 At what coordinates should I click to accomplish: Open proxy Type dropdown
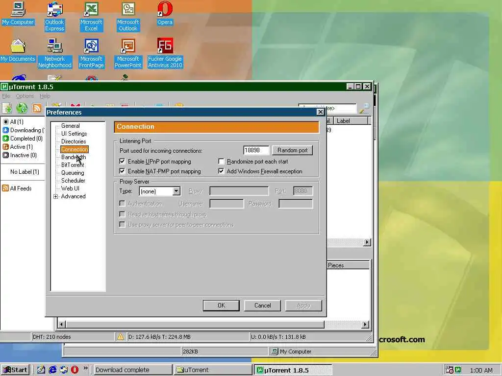(x=176, y=191)
